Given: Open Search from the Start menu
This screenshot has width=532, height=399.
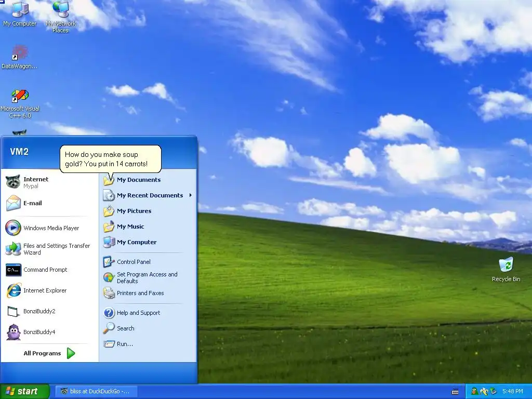Looking at the screenshot, I should pyautogui.click(x=148, y=328).
